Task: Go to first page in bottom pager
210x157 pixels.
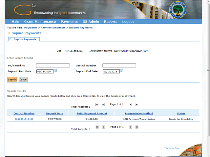Action: coord(97,127)
